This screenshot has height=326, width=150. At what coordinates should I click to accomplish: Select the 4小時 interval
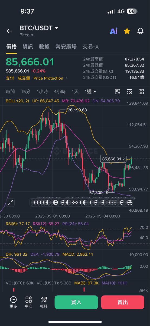coord(60,92)
